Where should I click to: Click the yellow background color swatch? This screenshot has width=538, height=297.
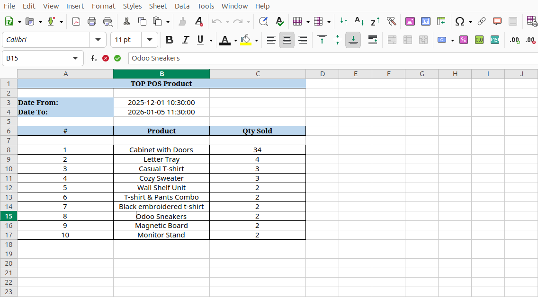(x=246, y=40)
